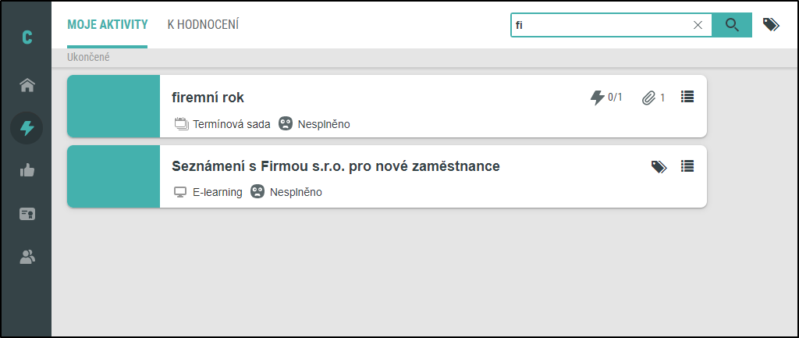
Task: Open the home icon in sidebar
Action: pyautogui.click(x=27, y=85)
